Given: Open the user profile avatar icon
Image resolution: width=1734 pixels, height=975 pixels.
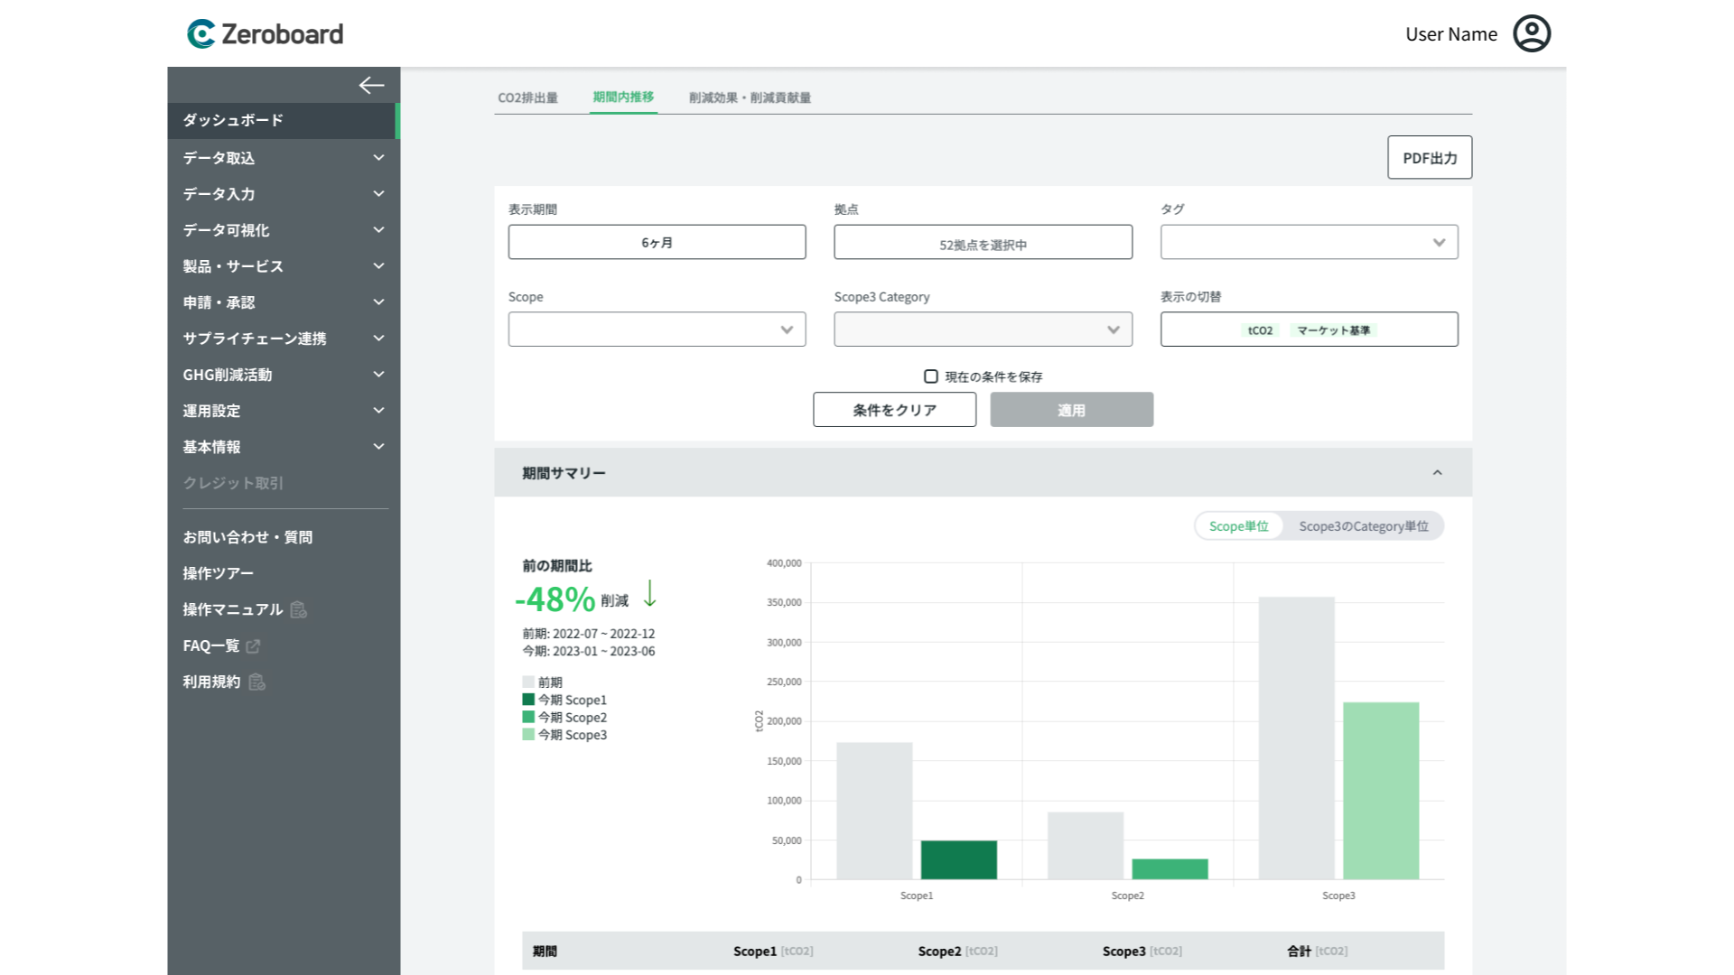Looking at the screenshot, I should tap(1532, 34).
